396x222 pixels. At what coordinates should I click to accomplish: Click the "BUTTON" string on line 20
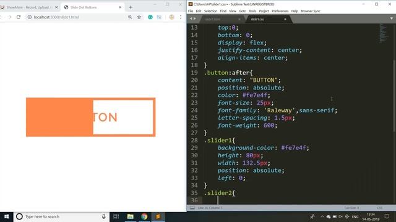pos(264,80)
